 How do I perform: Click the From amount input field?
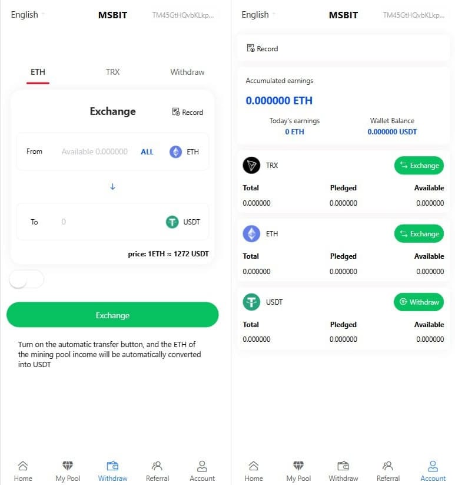[x=94, y=152]
